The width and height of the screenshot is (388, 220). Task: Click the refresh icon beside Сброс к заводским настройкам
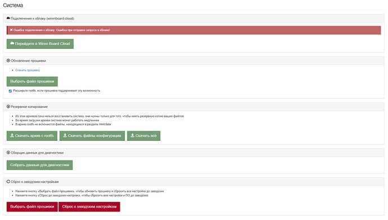(8, 181)
